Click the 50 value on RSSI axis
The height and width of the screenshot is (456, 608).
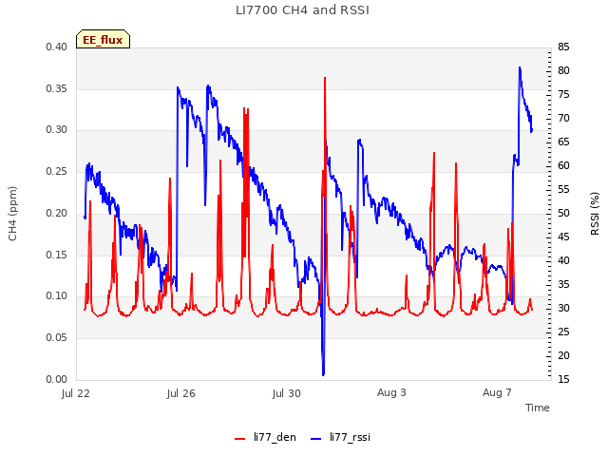563,213
